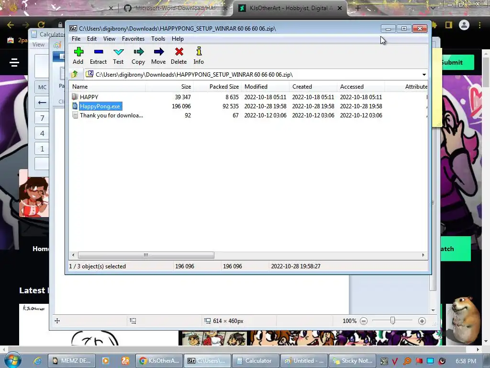The width and height of the screenshot is (490, 368).
Task: Open a new browser tab
Action: 358,8
